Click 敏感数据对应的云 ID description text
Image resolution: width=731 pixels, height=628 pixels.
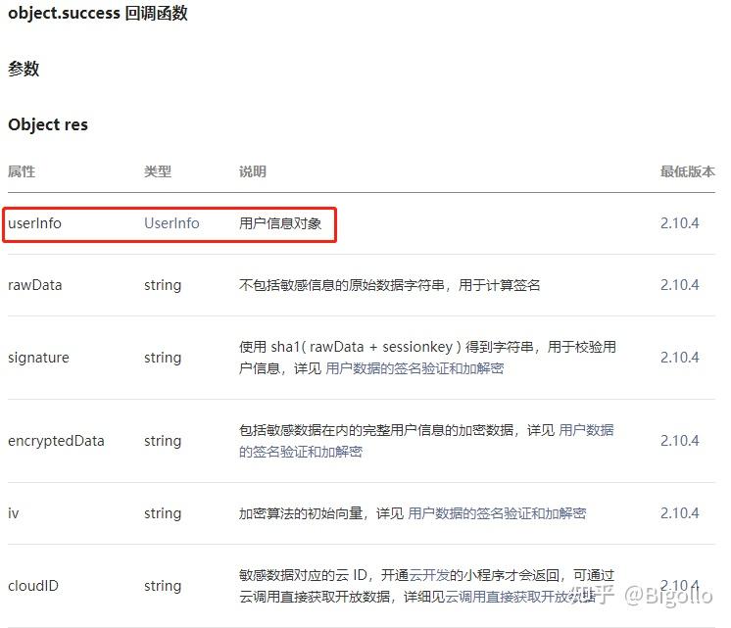[304, 575]
